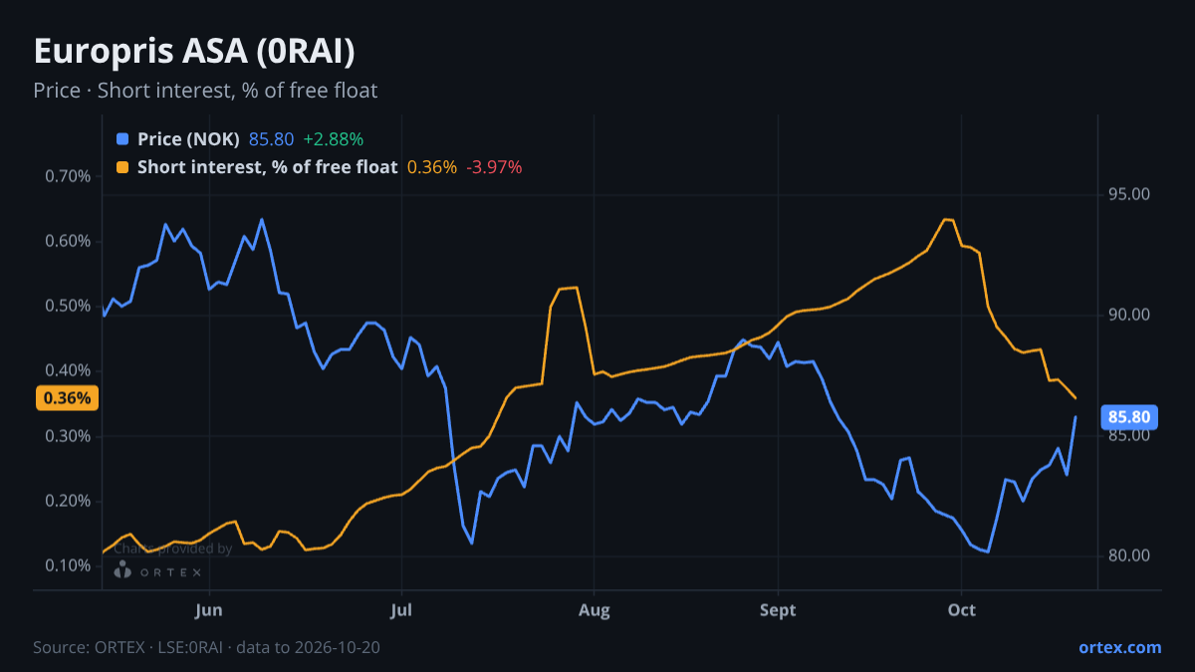Screen dimensions: 1195x672
Task: Click the blue Price legend swatch
Action: pyautogui.click(x=122, y=139)
